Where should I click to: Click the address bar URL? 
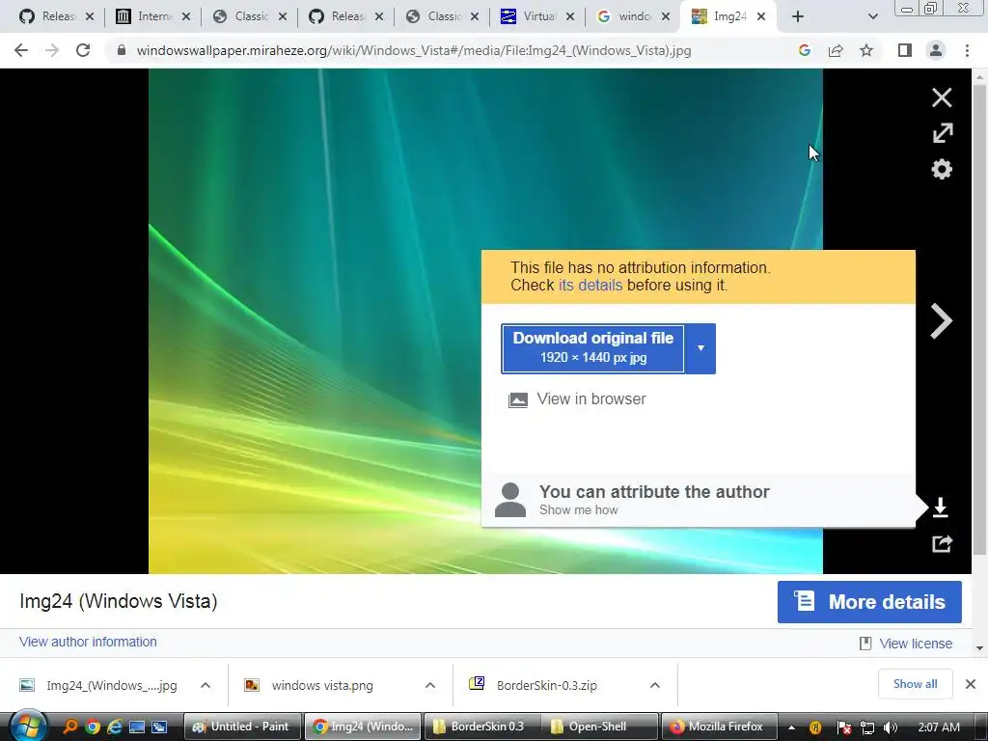tap(413, 50)
